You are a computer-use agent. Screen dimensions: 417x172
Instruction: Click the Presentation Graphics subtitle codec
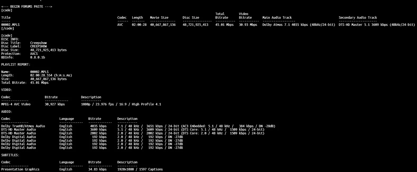[20, 169]
